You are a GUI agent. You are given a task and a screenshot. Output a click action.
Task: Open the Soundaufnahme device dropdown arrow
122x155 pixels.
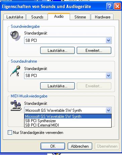pyautogui.click(x=108, y=76)
